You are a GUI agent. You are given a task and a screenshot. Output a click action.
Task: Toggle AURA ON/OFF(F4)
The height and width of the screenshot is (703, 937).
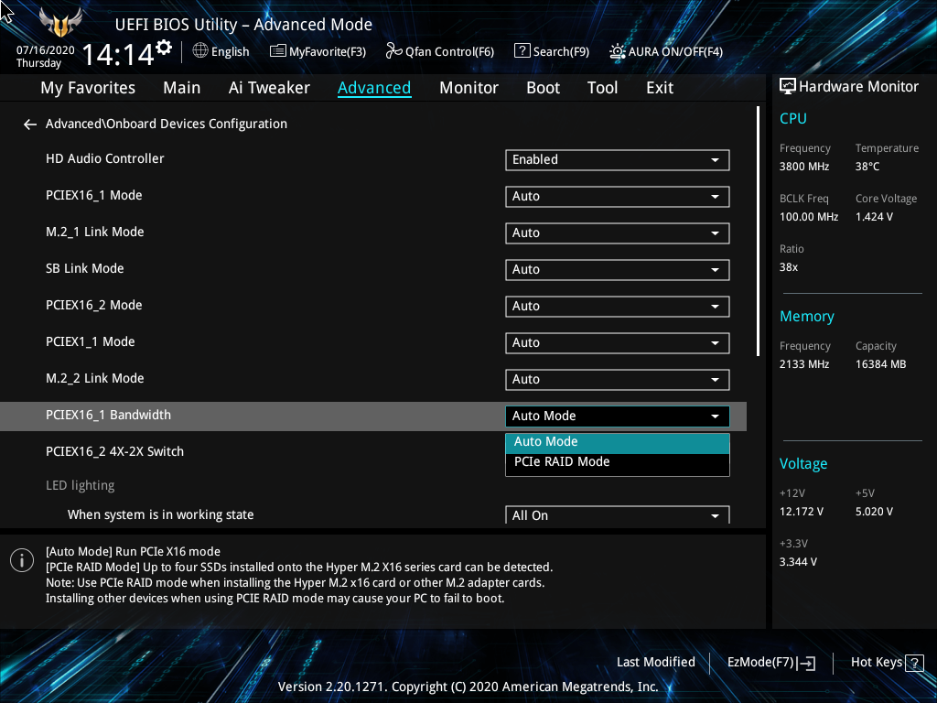(666, 51)
